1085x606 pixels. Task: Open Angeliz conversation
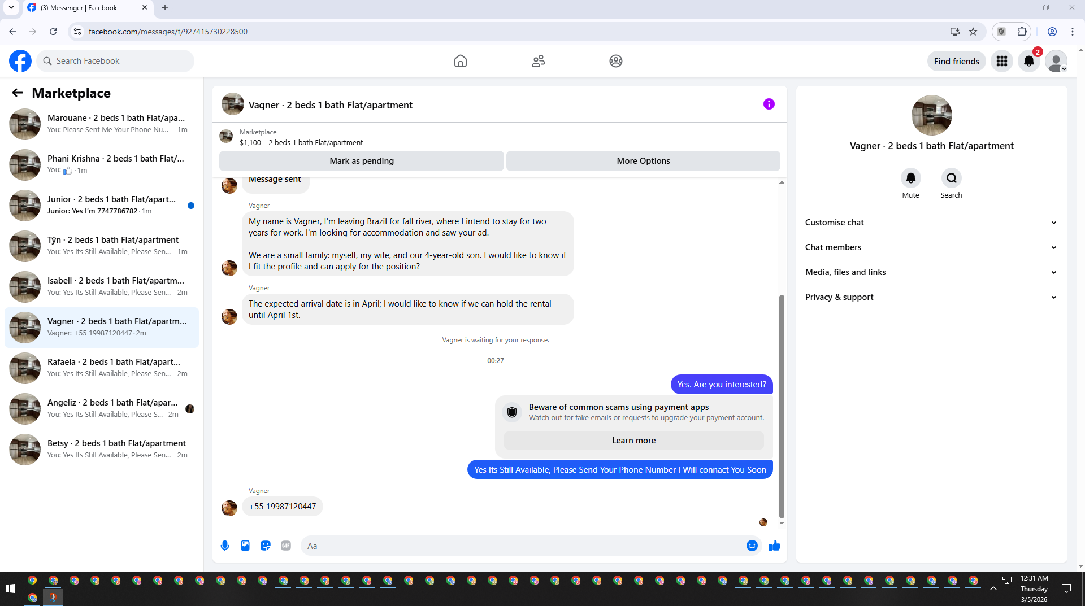[102, 409]
